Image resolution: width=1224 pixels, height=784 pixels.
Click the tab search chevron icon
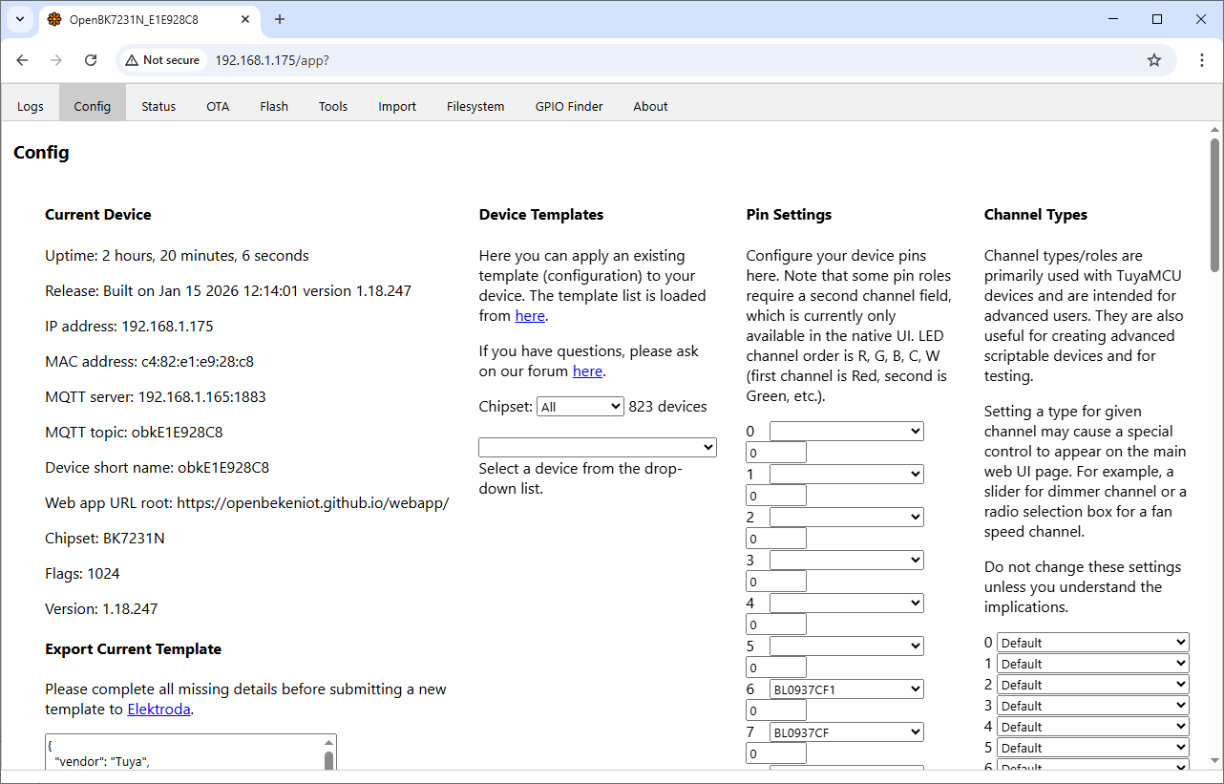pos(20,19)
